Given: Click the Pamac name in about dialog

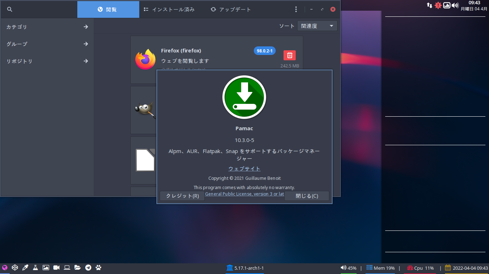Looking at the screenshot, I should [x=244, y=128].
